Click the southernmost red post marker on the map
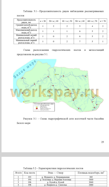Viewport: 109px width, 187px height. tap(79, 108)
